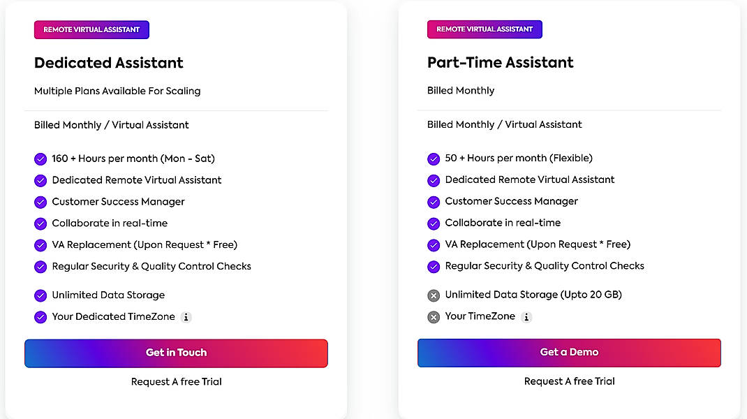
Task: Open Request A free Trial under Dedicated Assistant
Action: click(x=176, y=381)
